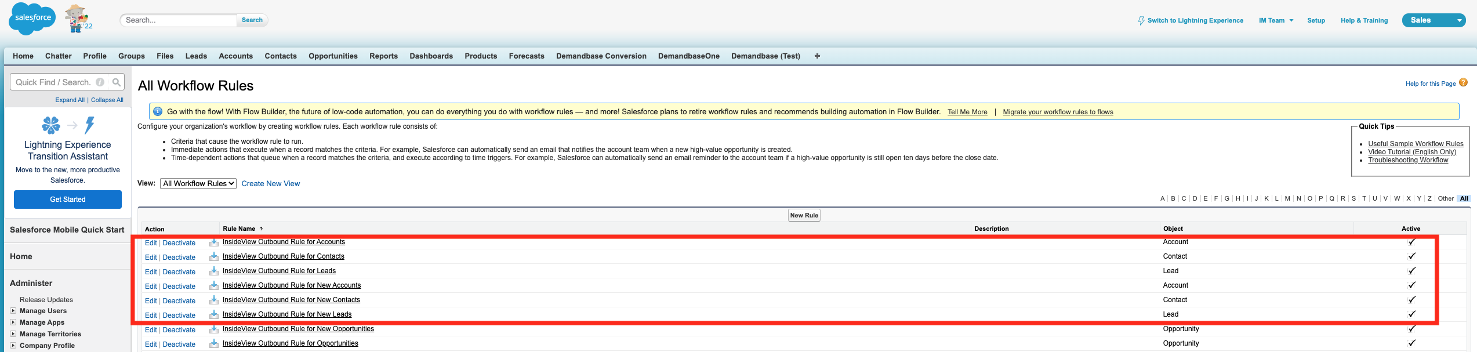Click Active checkmark for Outbound Rule for Contacts
1477x352 pixels.
[x=1411, y=256]
